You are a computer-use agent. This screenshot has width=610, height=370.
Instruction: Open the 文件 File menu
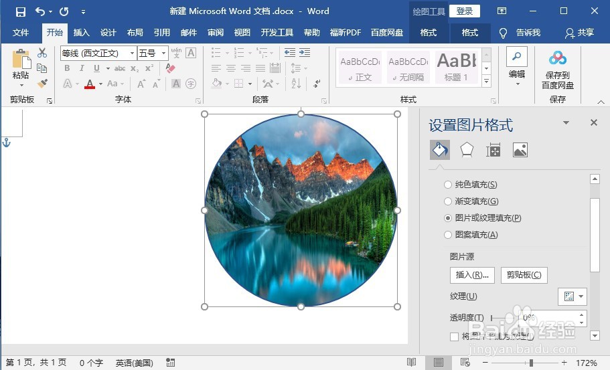(21, 33)
